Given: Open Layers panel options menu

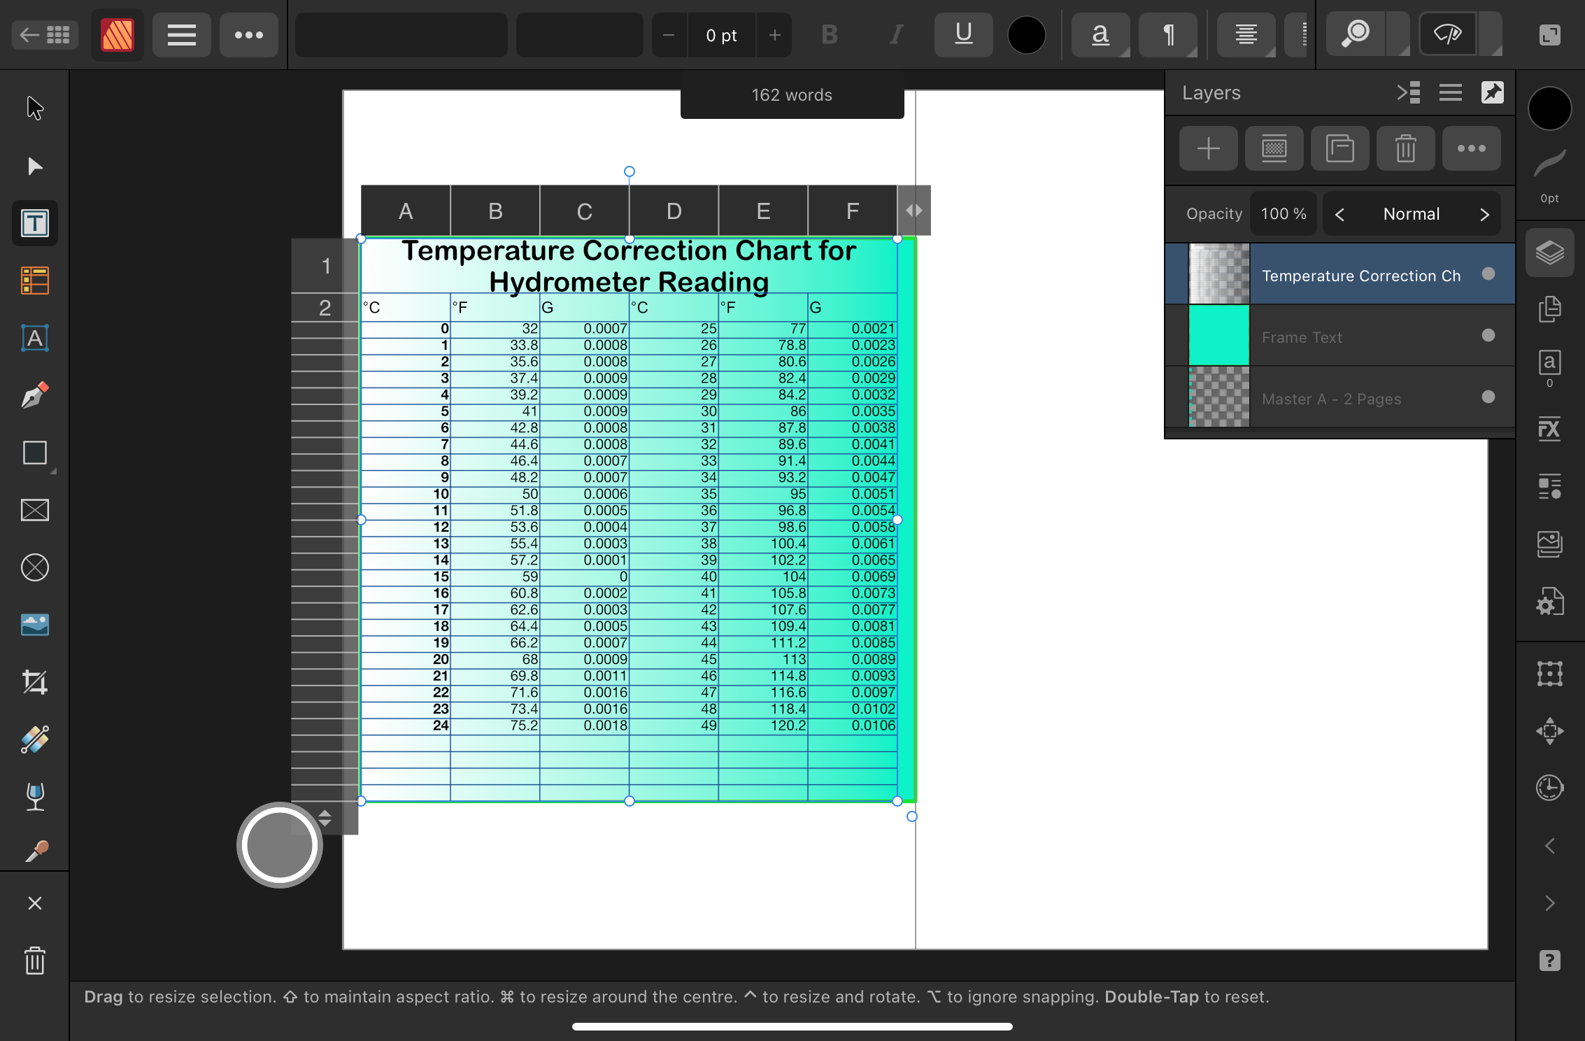Looking at the screenshot, I should coord(1450,92).
